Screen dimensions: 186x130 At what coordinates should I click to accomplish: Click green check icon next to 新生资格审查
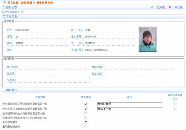[x=22, y=12]
